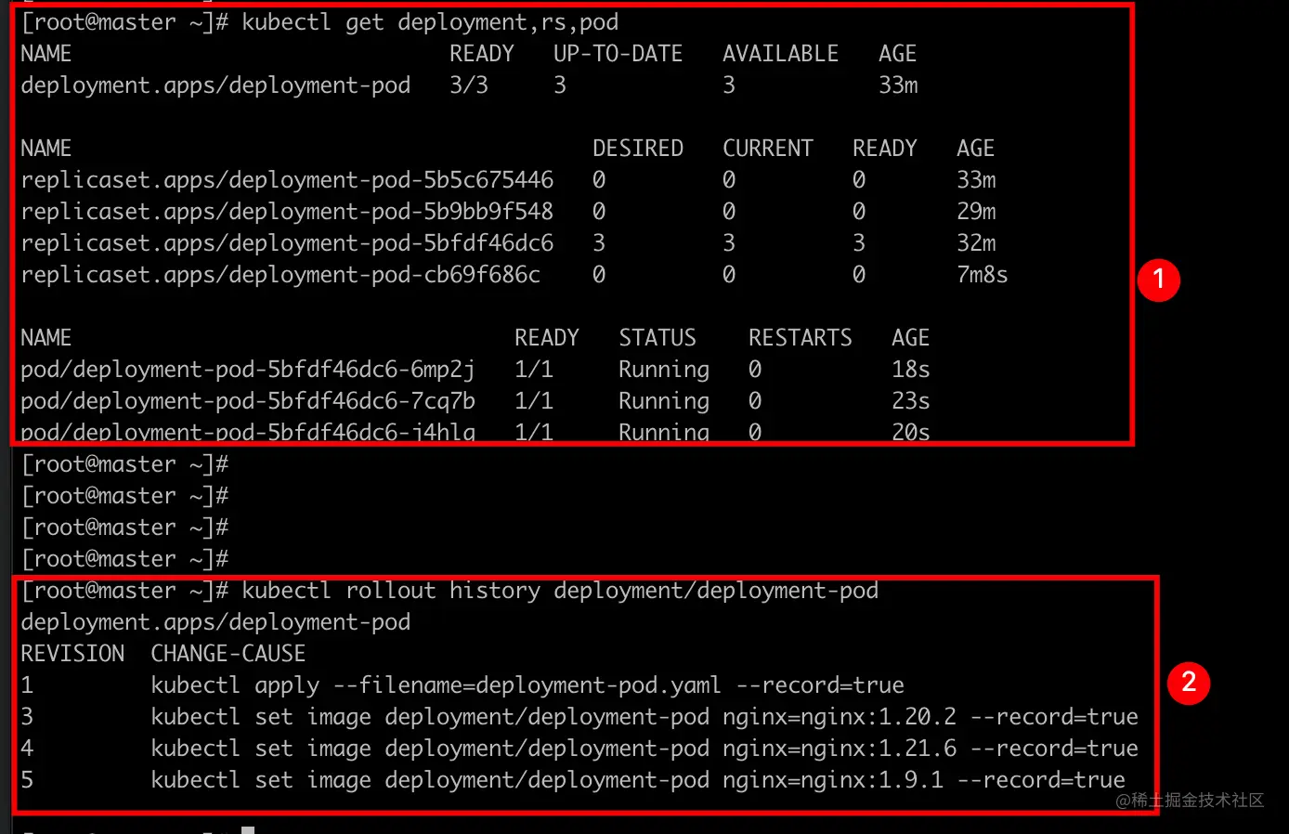The height and width of the screenshot is (834, 1289).
Task: Click the AVAILABLE column header
Action: pyautogui.click(x=781, y=54)
